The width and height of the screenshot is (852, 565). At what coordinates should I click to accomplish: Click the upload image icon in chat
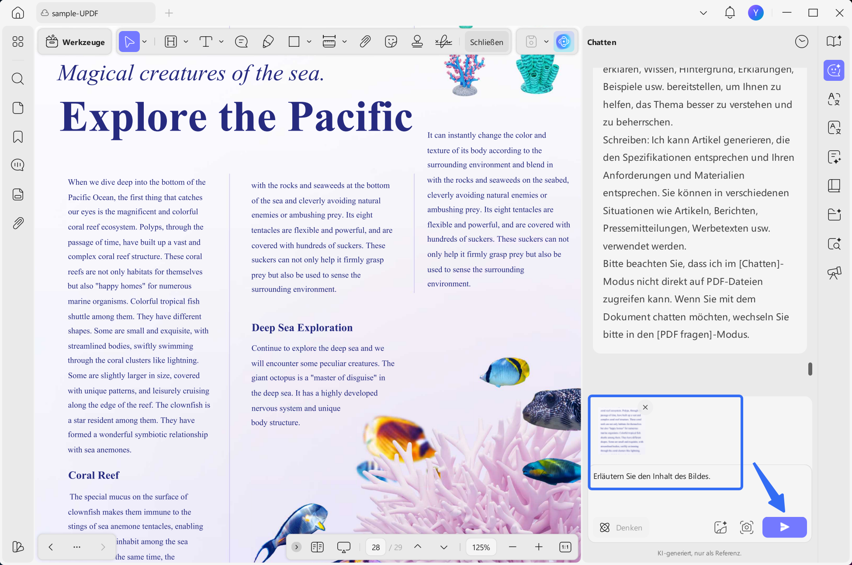[x=720, y=527]
